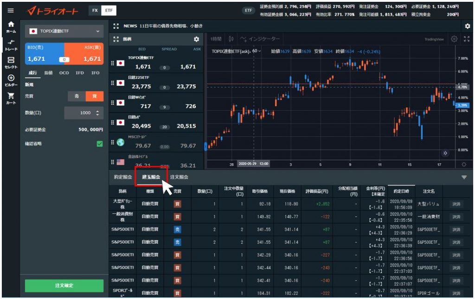Click the blue BID(売) 1,671 price box

(x=45, y=54)
